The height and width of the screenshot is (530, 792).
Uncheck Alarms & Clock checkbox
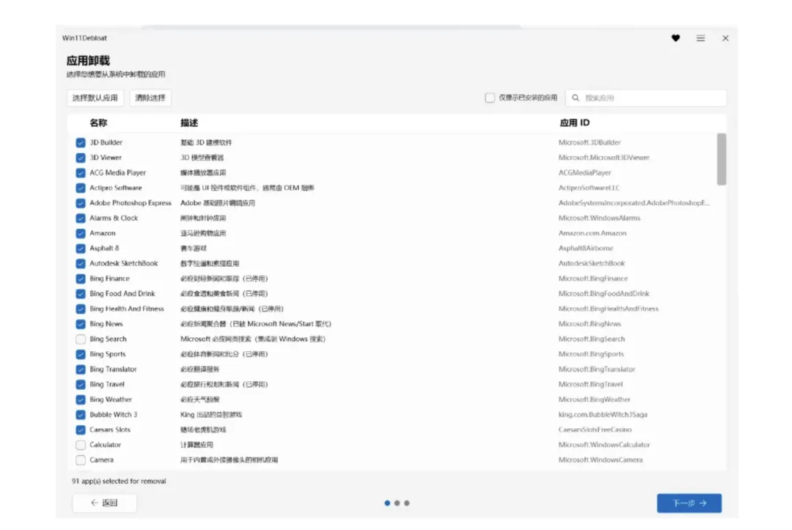point(81,218)
